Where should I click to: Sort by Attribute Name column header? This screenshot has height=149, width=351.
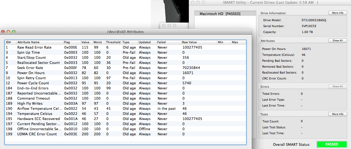[x=40, y=42]
